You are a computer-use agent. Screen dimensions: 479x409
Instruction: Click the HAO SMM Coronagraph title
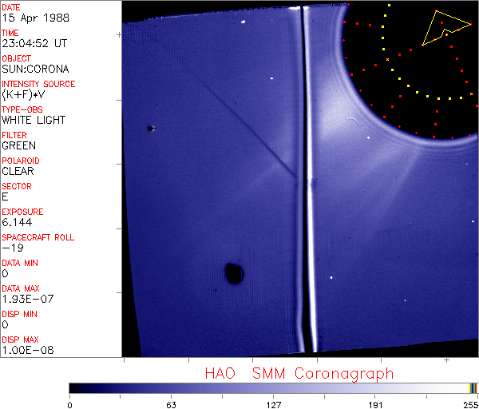coord(299,374)
